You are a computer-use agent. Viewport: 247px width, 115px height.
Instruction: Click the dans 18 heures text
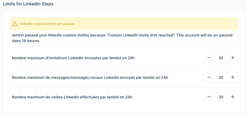26,41
